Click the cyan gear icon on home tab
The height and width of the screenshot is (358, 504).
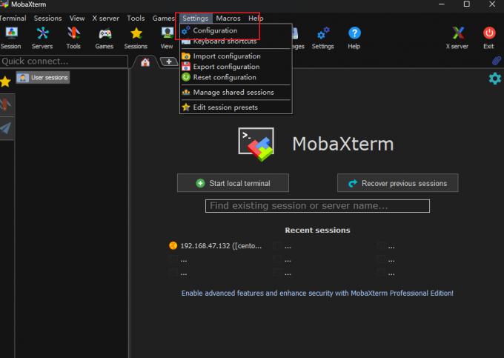(494, 79)
